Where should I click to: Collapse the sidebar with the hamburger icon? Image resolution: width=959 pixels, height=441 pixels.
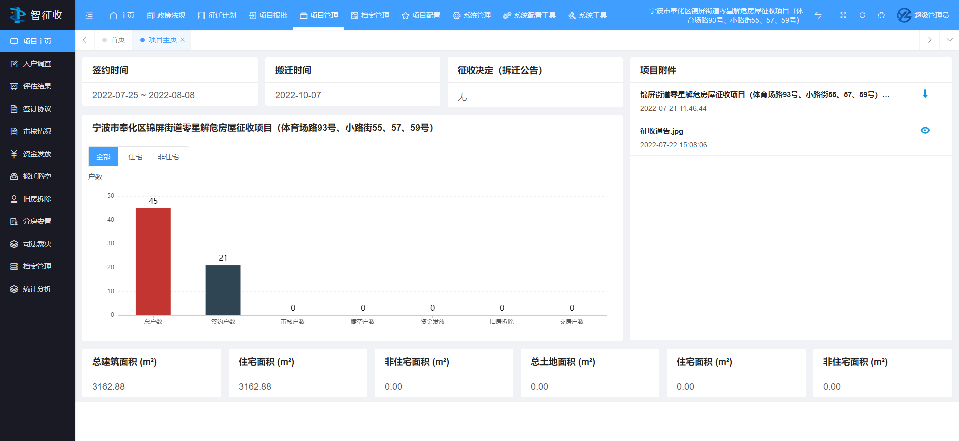(89, 15)
